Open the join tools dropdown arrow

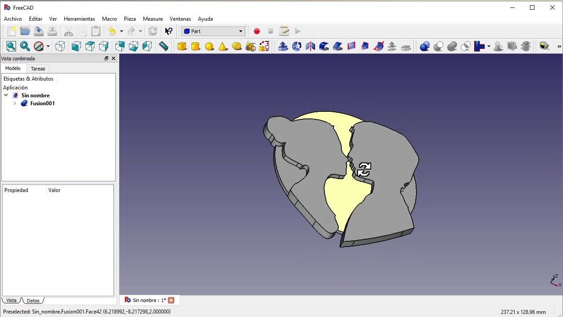coord(489,46)
